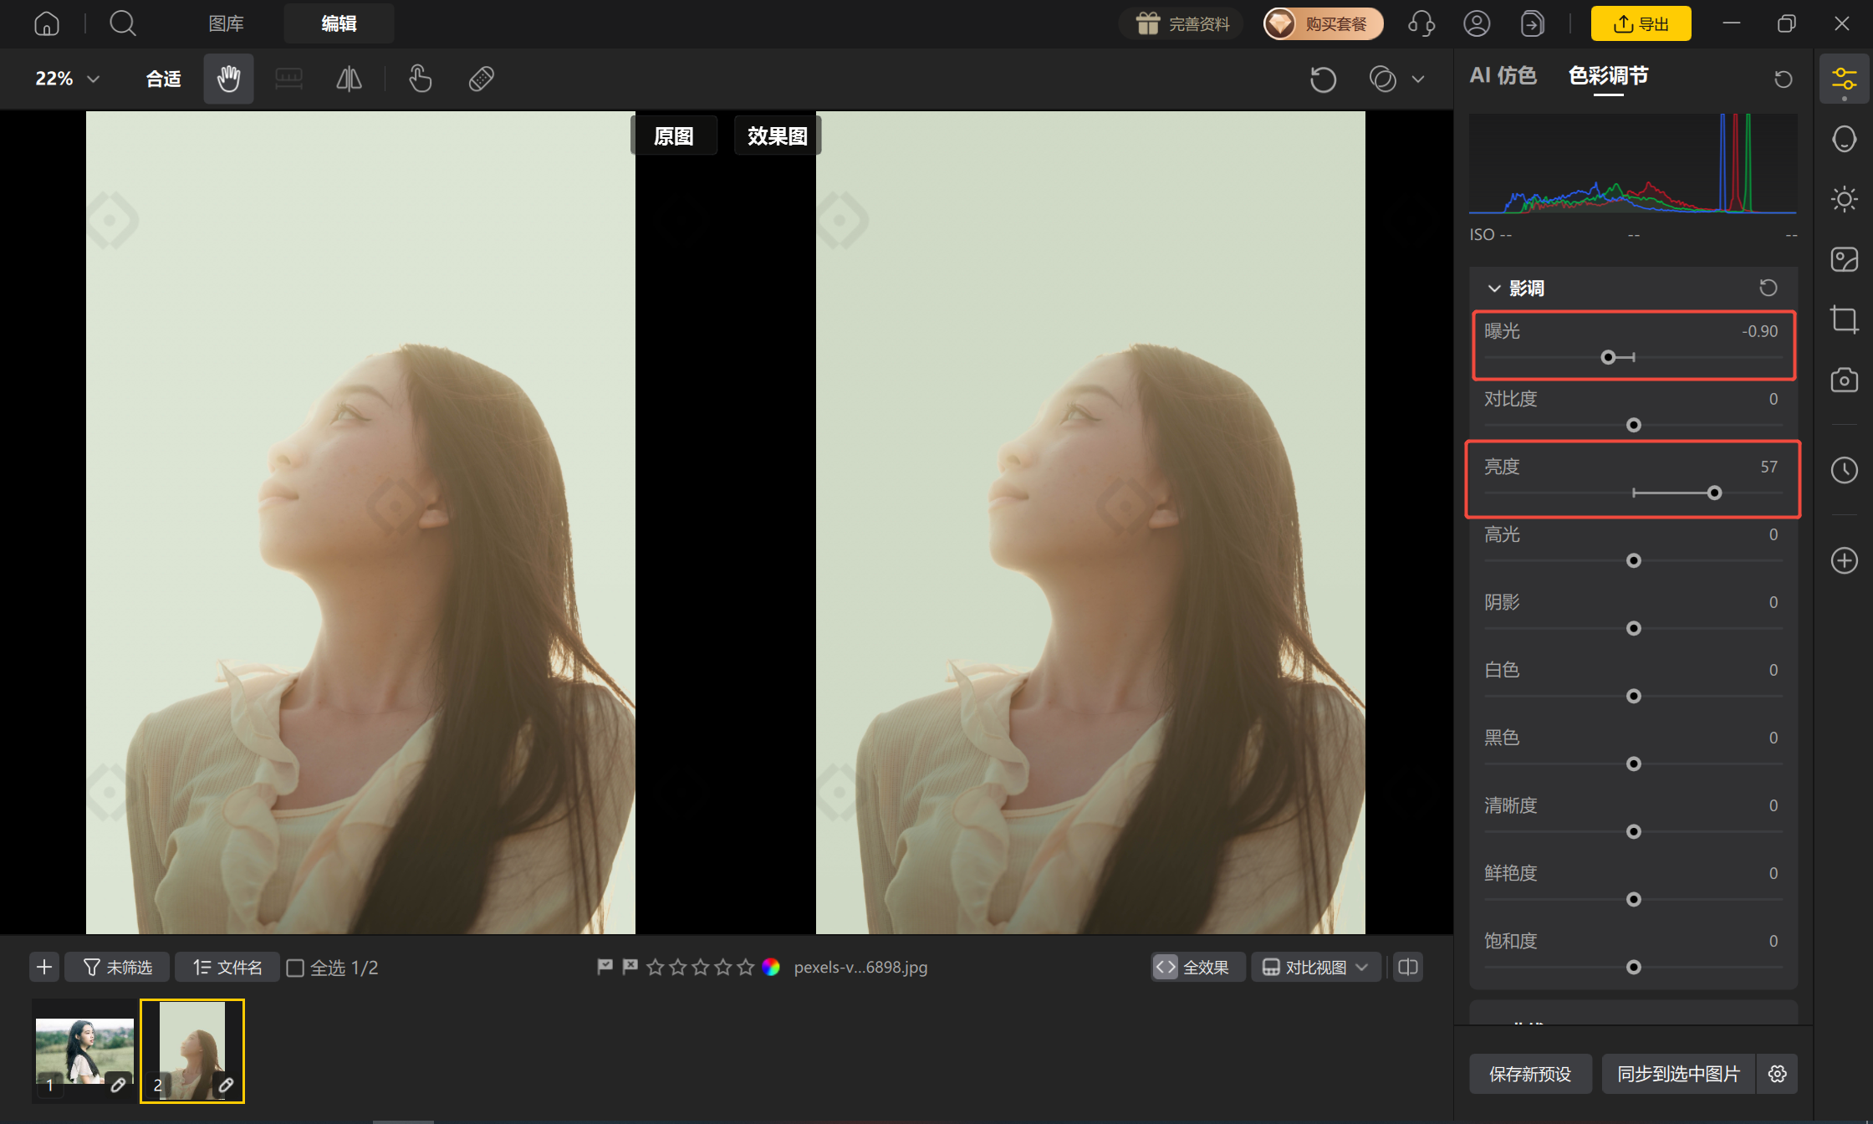
Task: Open the 22% zoom dropdown
Action: 67,79
